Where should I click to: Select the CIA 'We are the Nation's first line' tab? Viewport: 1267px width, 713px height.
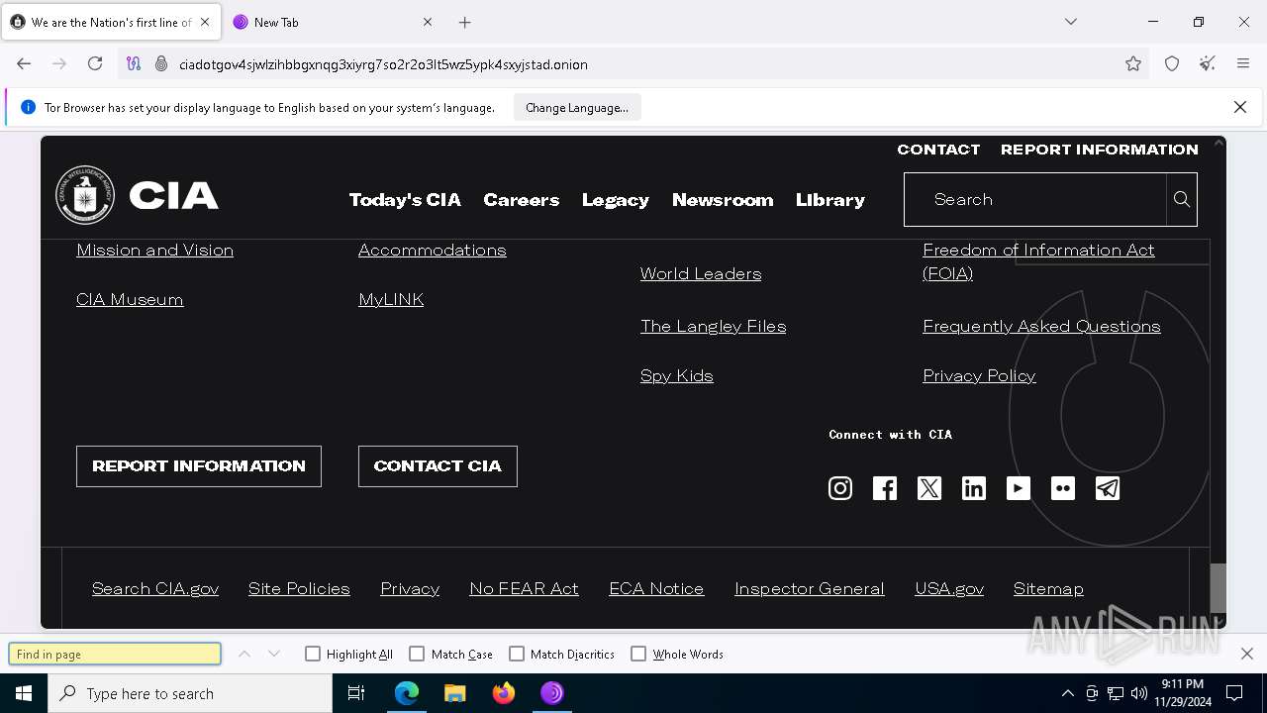[111, 22]
